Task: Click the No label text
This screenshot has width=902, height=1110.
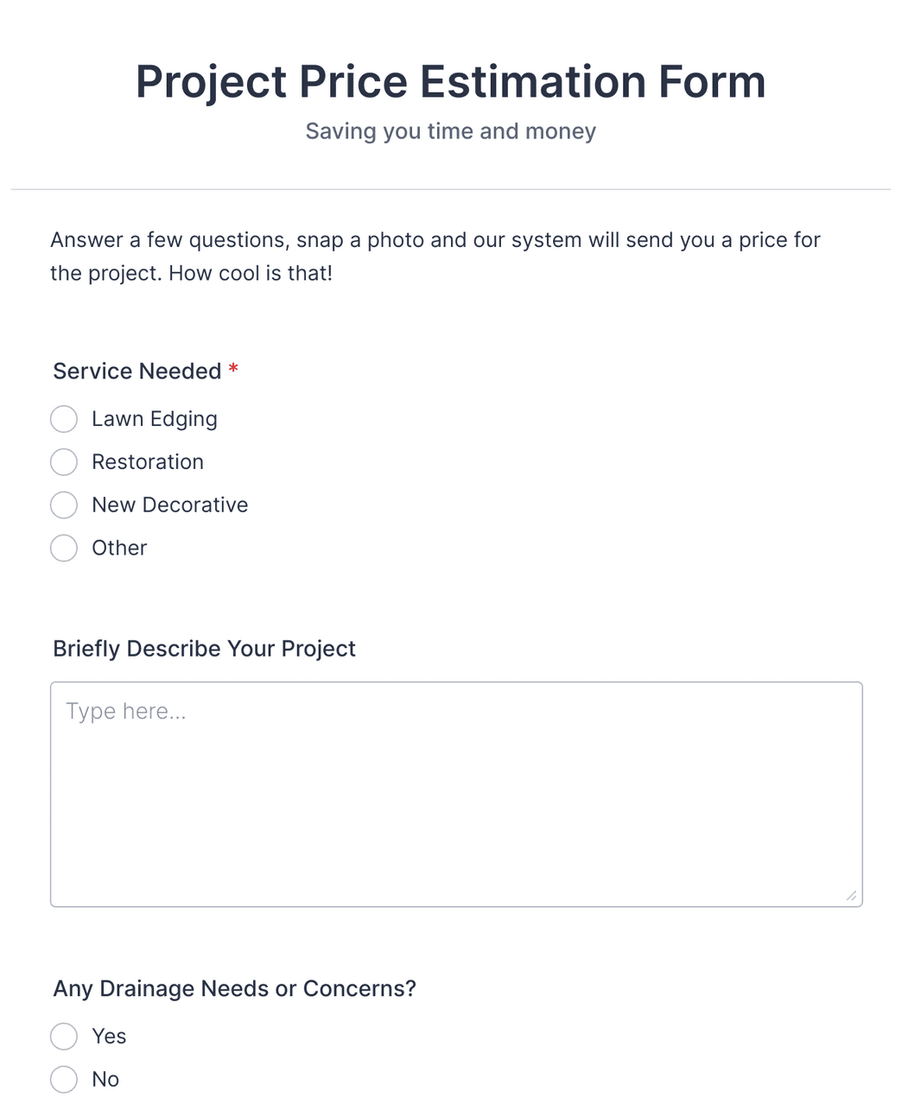Action: (x=105, y=1080)
